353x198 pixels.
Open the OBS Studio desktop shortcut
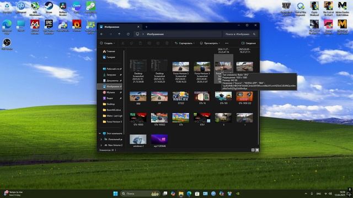(7, 44)
